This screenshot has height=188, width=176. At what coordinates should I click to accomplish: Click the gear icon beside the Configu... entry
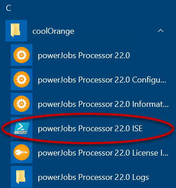[x=22, y=79]
